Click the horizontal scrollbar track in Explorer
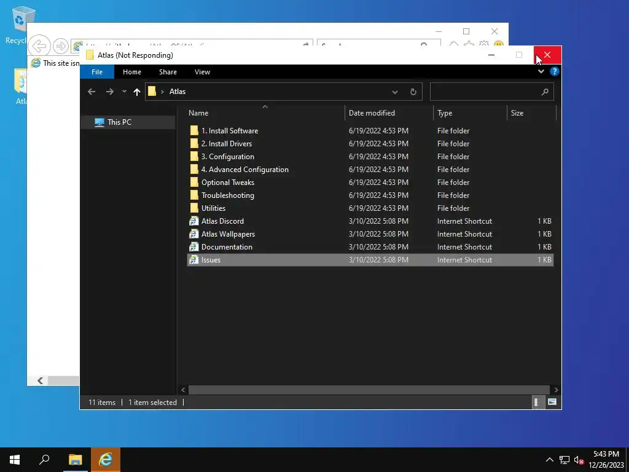 [x=369, y=390]
